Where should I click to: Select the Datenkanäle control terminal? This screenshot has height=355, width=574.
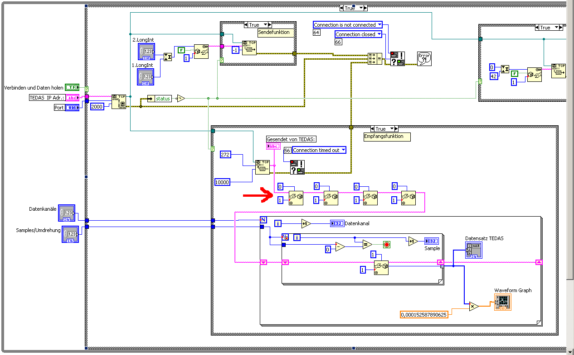tap(67, 213)
